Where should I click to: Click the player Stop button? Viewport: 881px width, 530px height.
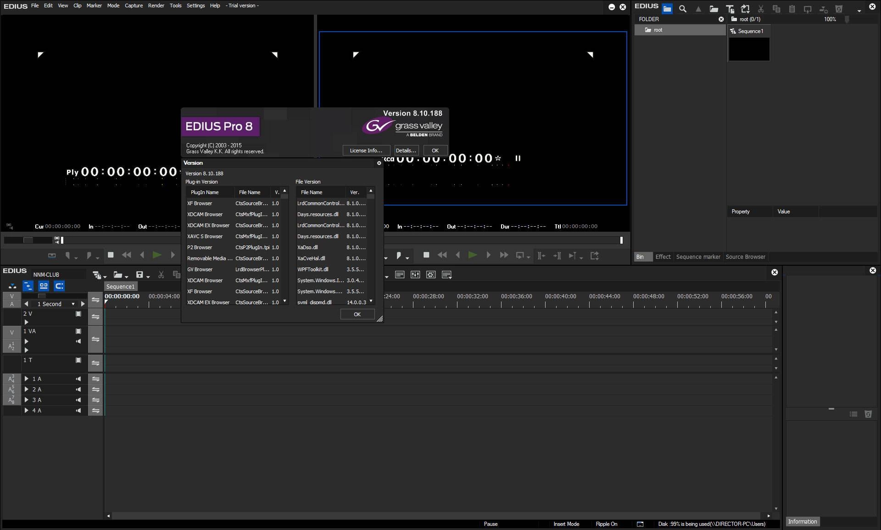(x=111, y=255)
